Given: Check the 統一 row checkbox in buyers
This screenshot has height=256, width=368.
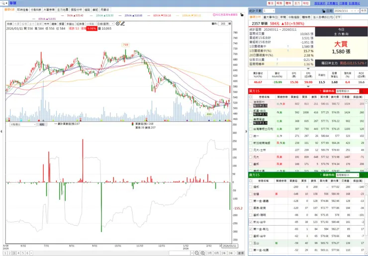Looking at the screenshot, I should point(251,136).
